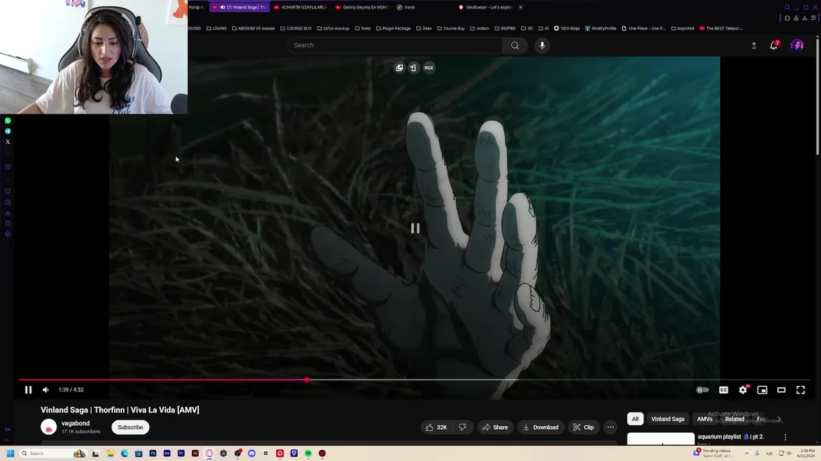Open The BEST Teleport bookmark
This screenshot has width=821, height=461.
coord(721,29)
